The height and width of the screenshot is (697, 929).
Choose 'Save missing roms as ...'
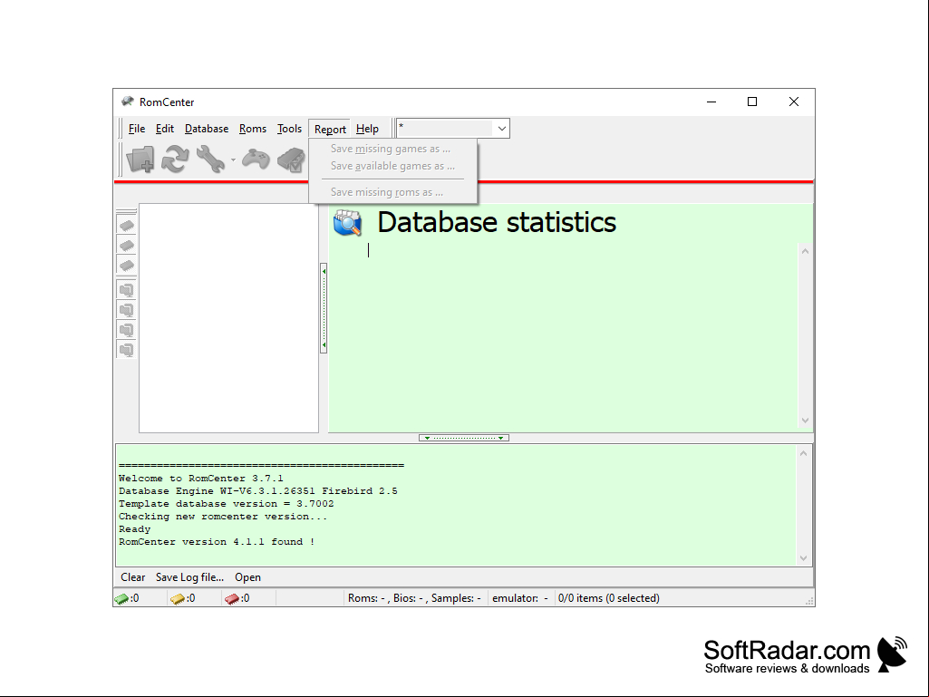[392, 192]
